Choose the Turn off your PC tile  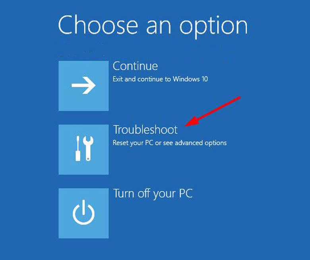coord(83,213)
